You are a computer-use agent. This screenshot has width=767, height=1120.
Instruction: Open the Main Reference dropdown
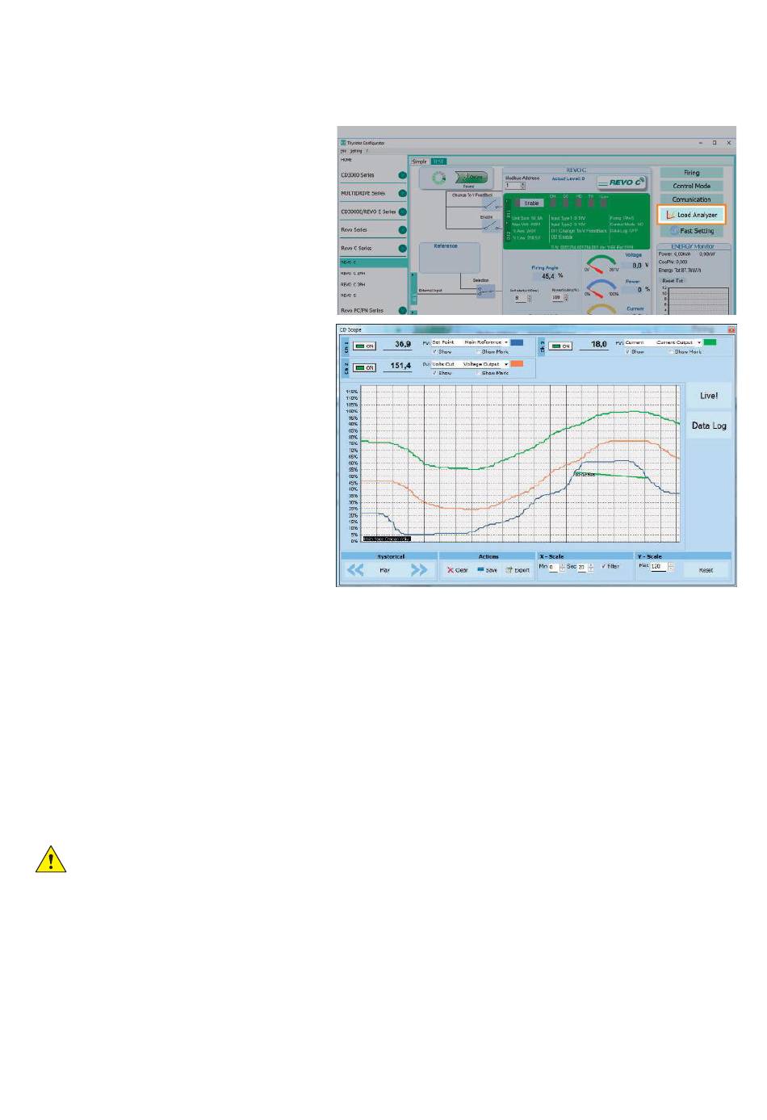point(486,342)
